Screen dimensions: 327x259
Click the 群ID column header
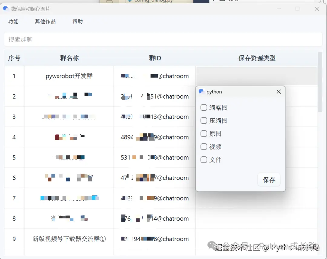click(x=155, y=58)
